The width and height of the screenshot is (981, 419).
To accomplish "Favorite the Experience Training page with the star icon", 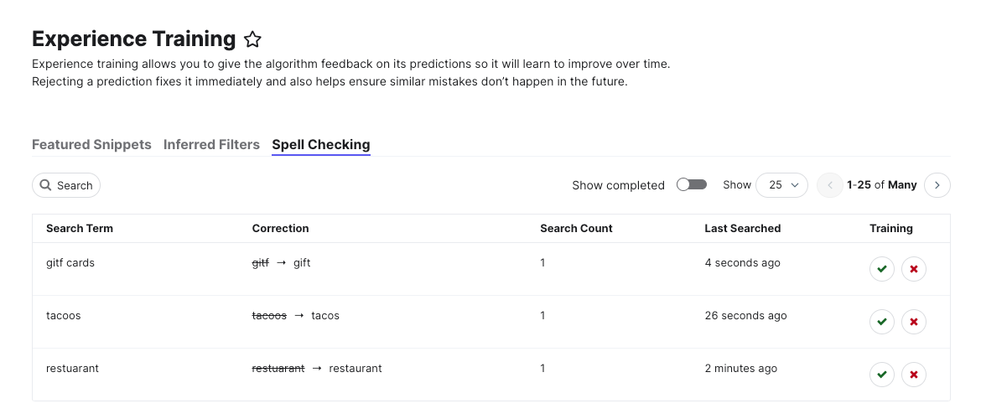I will pos(252,39).
